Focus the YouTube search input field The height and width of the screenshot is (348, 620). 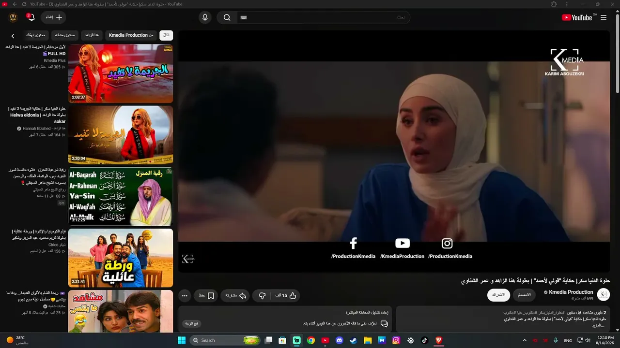point(323,17)
